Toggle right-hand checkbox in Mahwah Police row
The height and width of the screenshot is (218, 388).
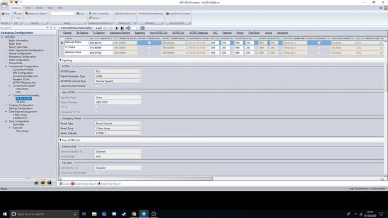tap(319, 43)
